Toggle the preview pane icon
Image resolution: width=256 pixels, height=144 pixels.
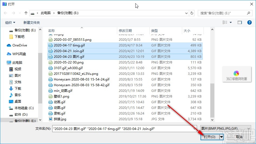pyautogui.click(x=240, y=22)
